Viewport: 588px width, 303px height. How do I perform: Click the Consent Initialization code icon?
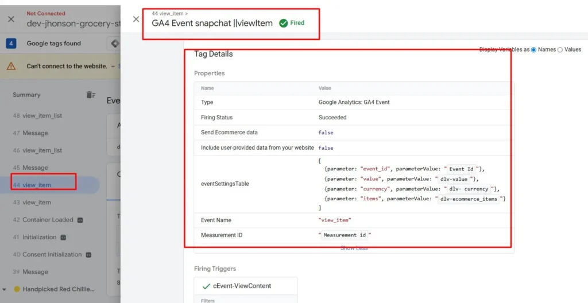pos(88,255)
